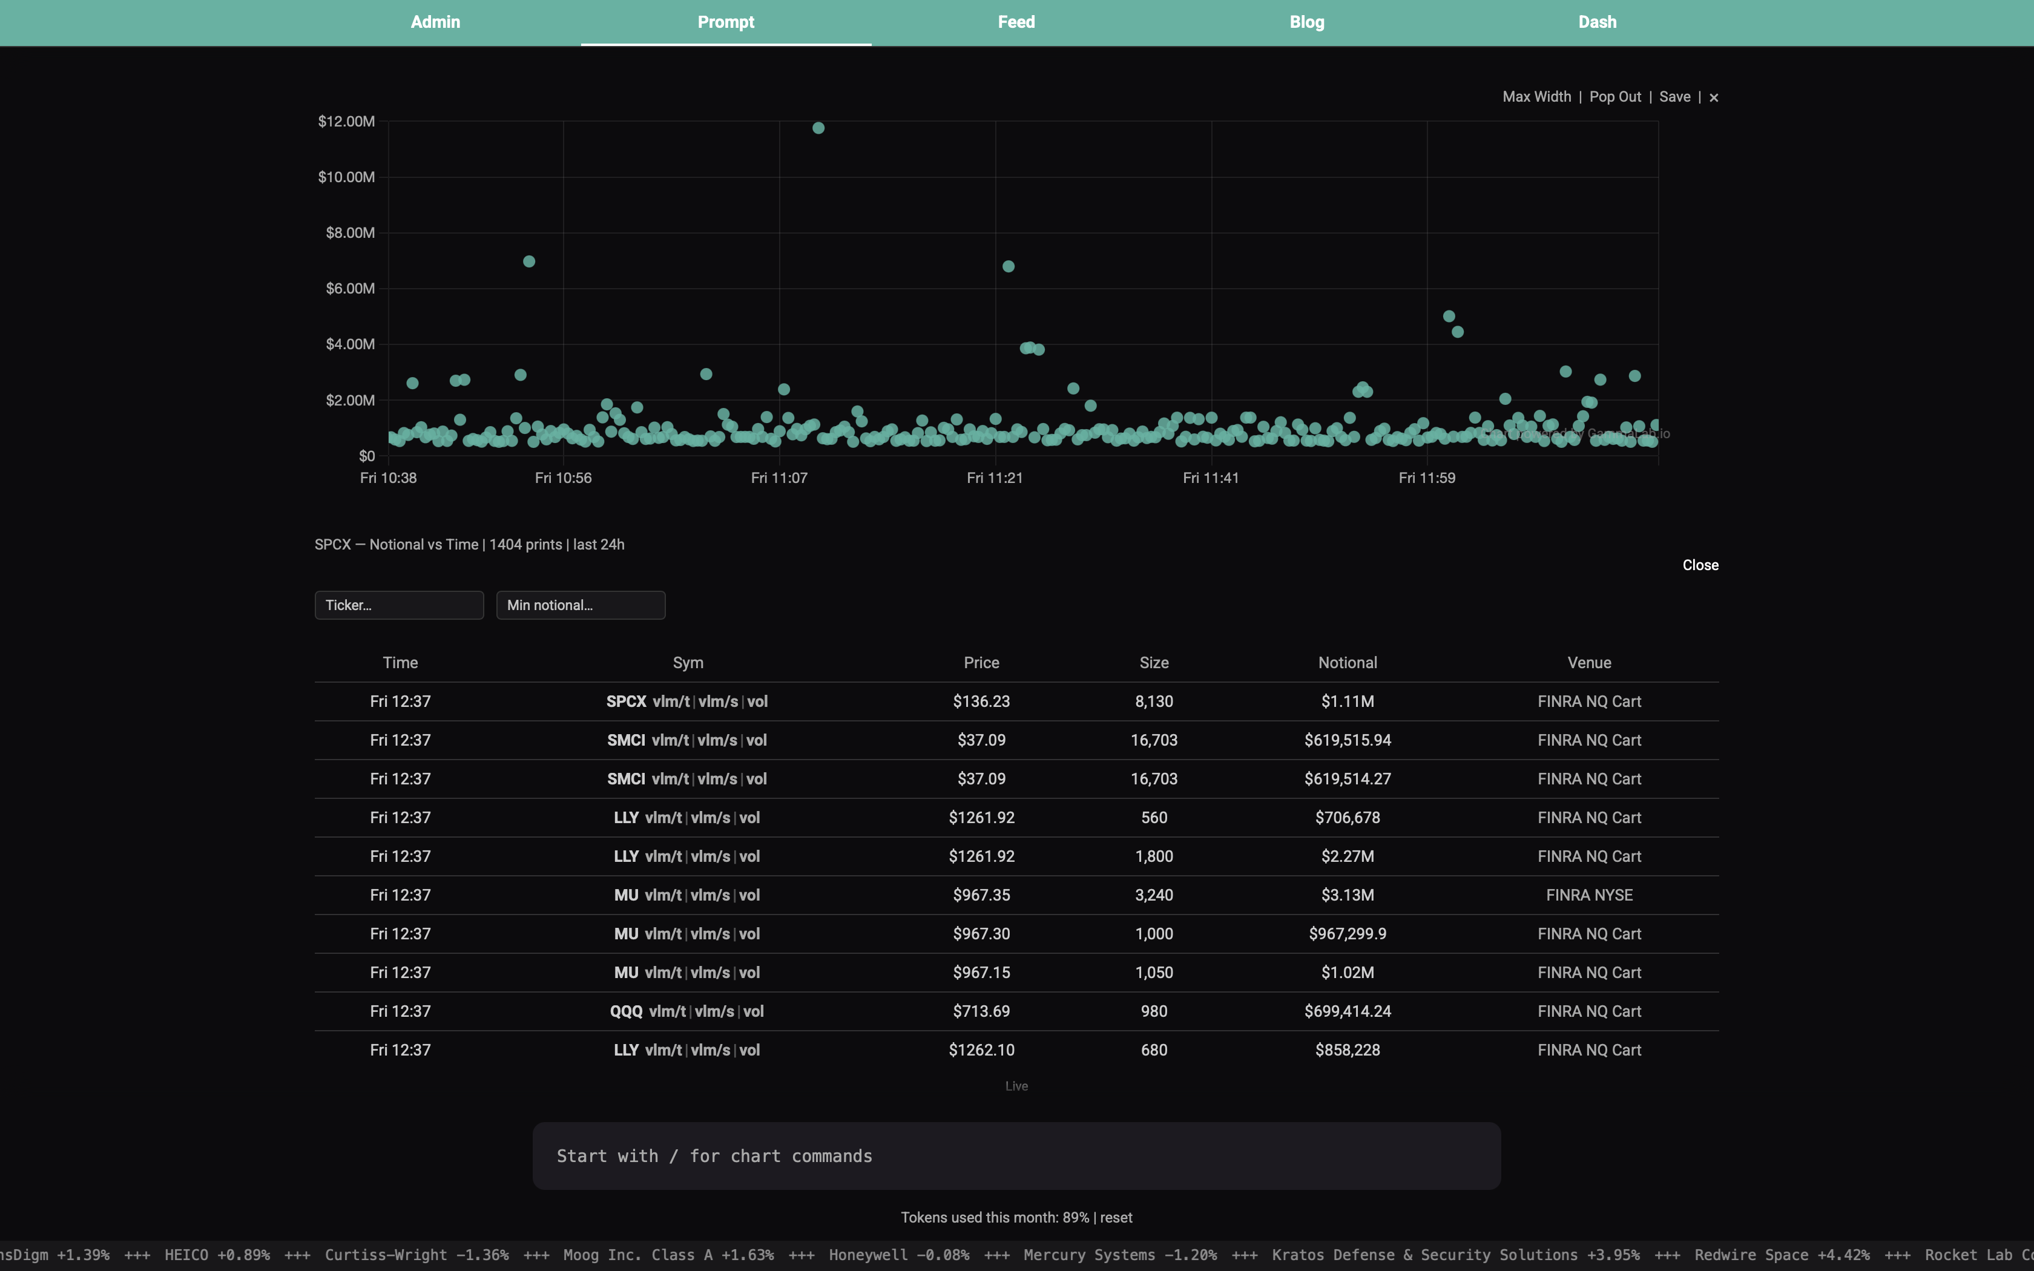Open vlm/t in the MU $1.02M row
The image size is (2034, 1271).
tap(663, 972)
